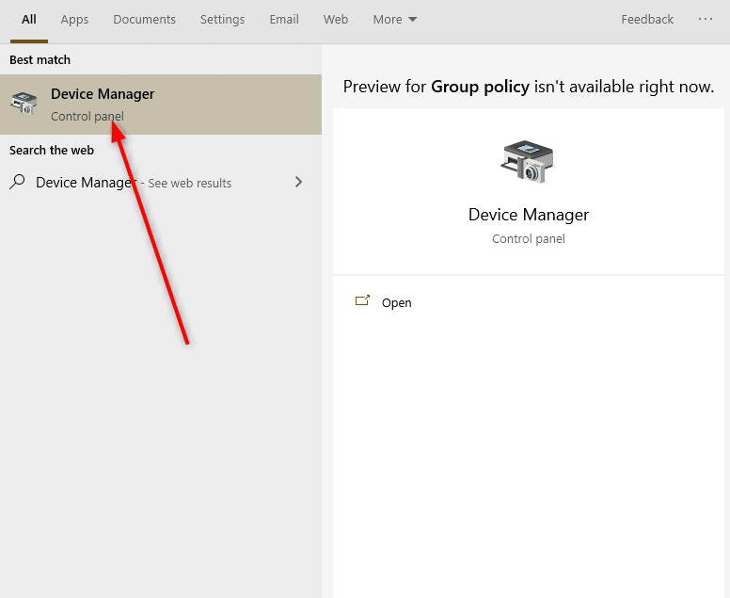Open the three-dot options menu

click(x=706, y=19)
